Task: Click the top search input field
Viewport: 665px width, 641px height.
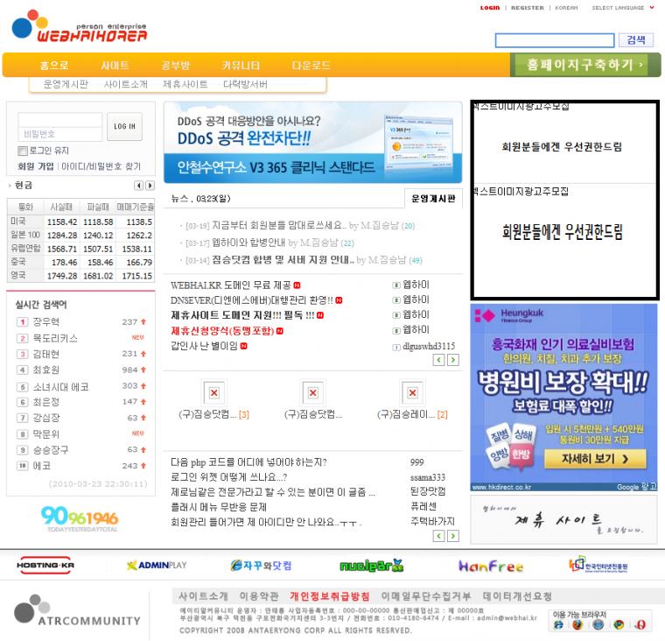Action: (555, 40)
